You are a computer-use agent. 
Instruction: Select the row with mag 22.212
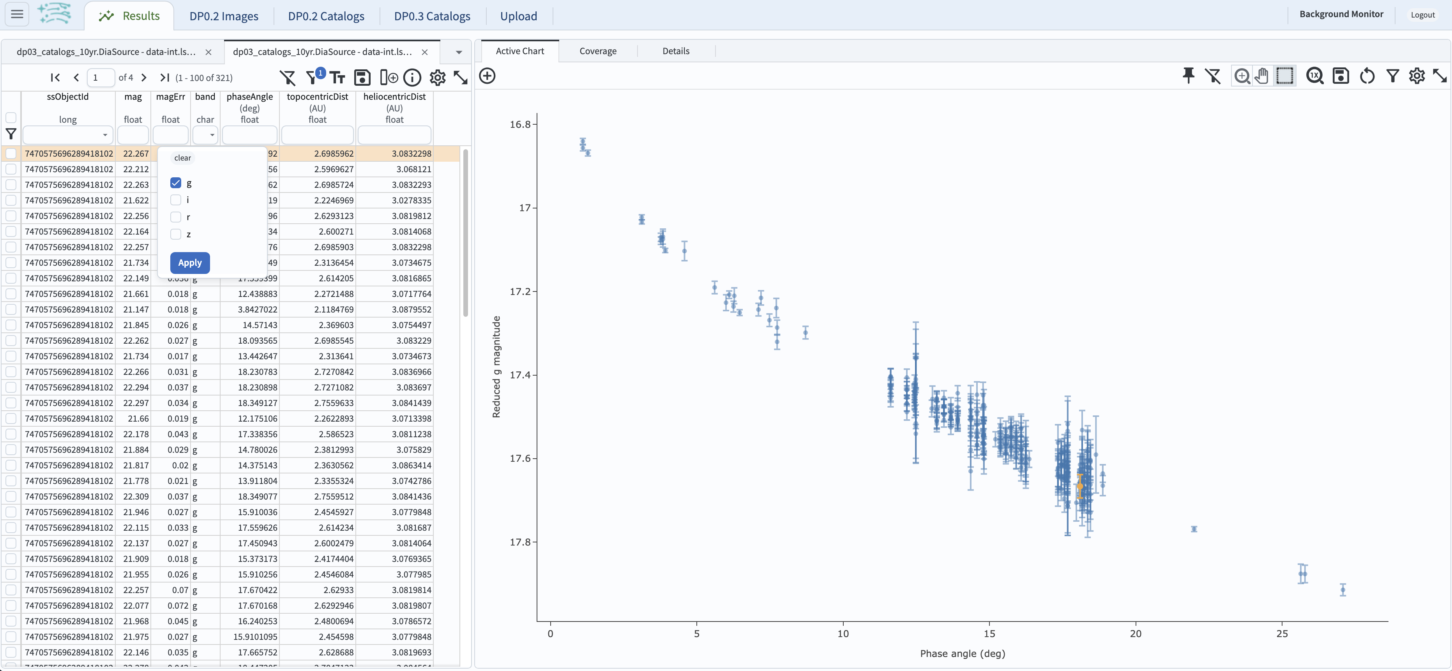[11, 169]
